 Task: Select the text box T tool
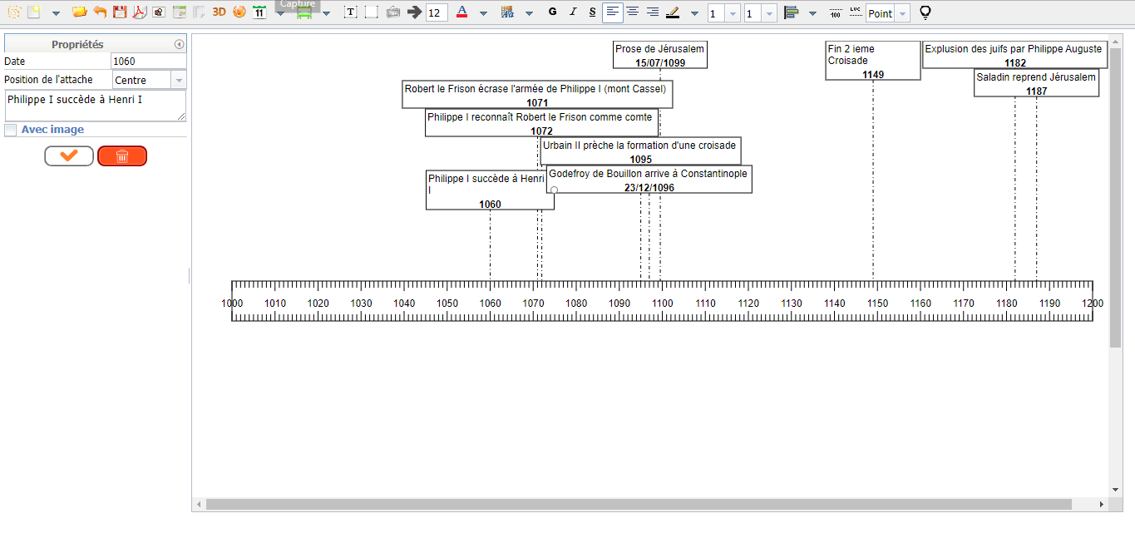click(351, 12)
